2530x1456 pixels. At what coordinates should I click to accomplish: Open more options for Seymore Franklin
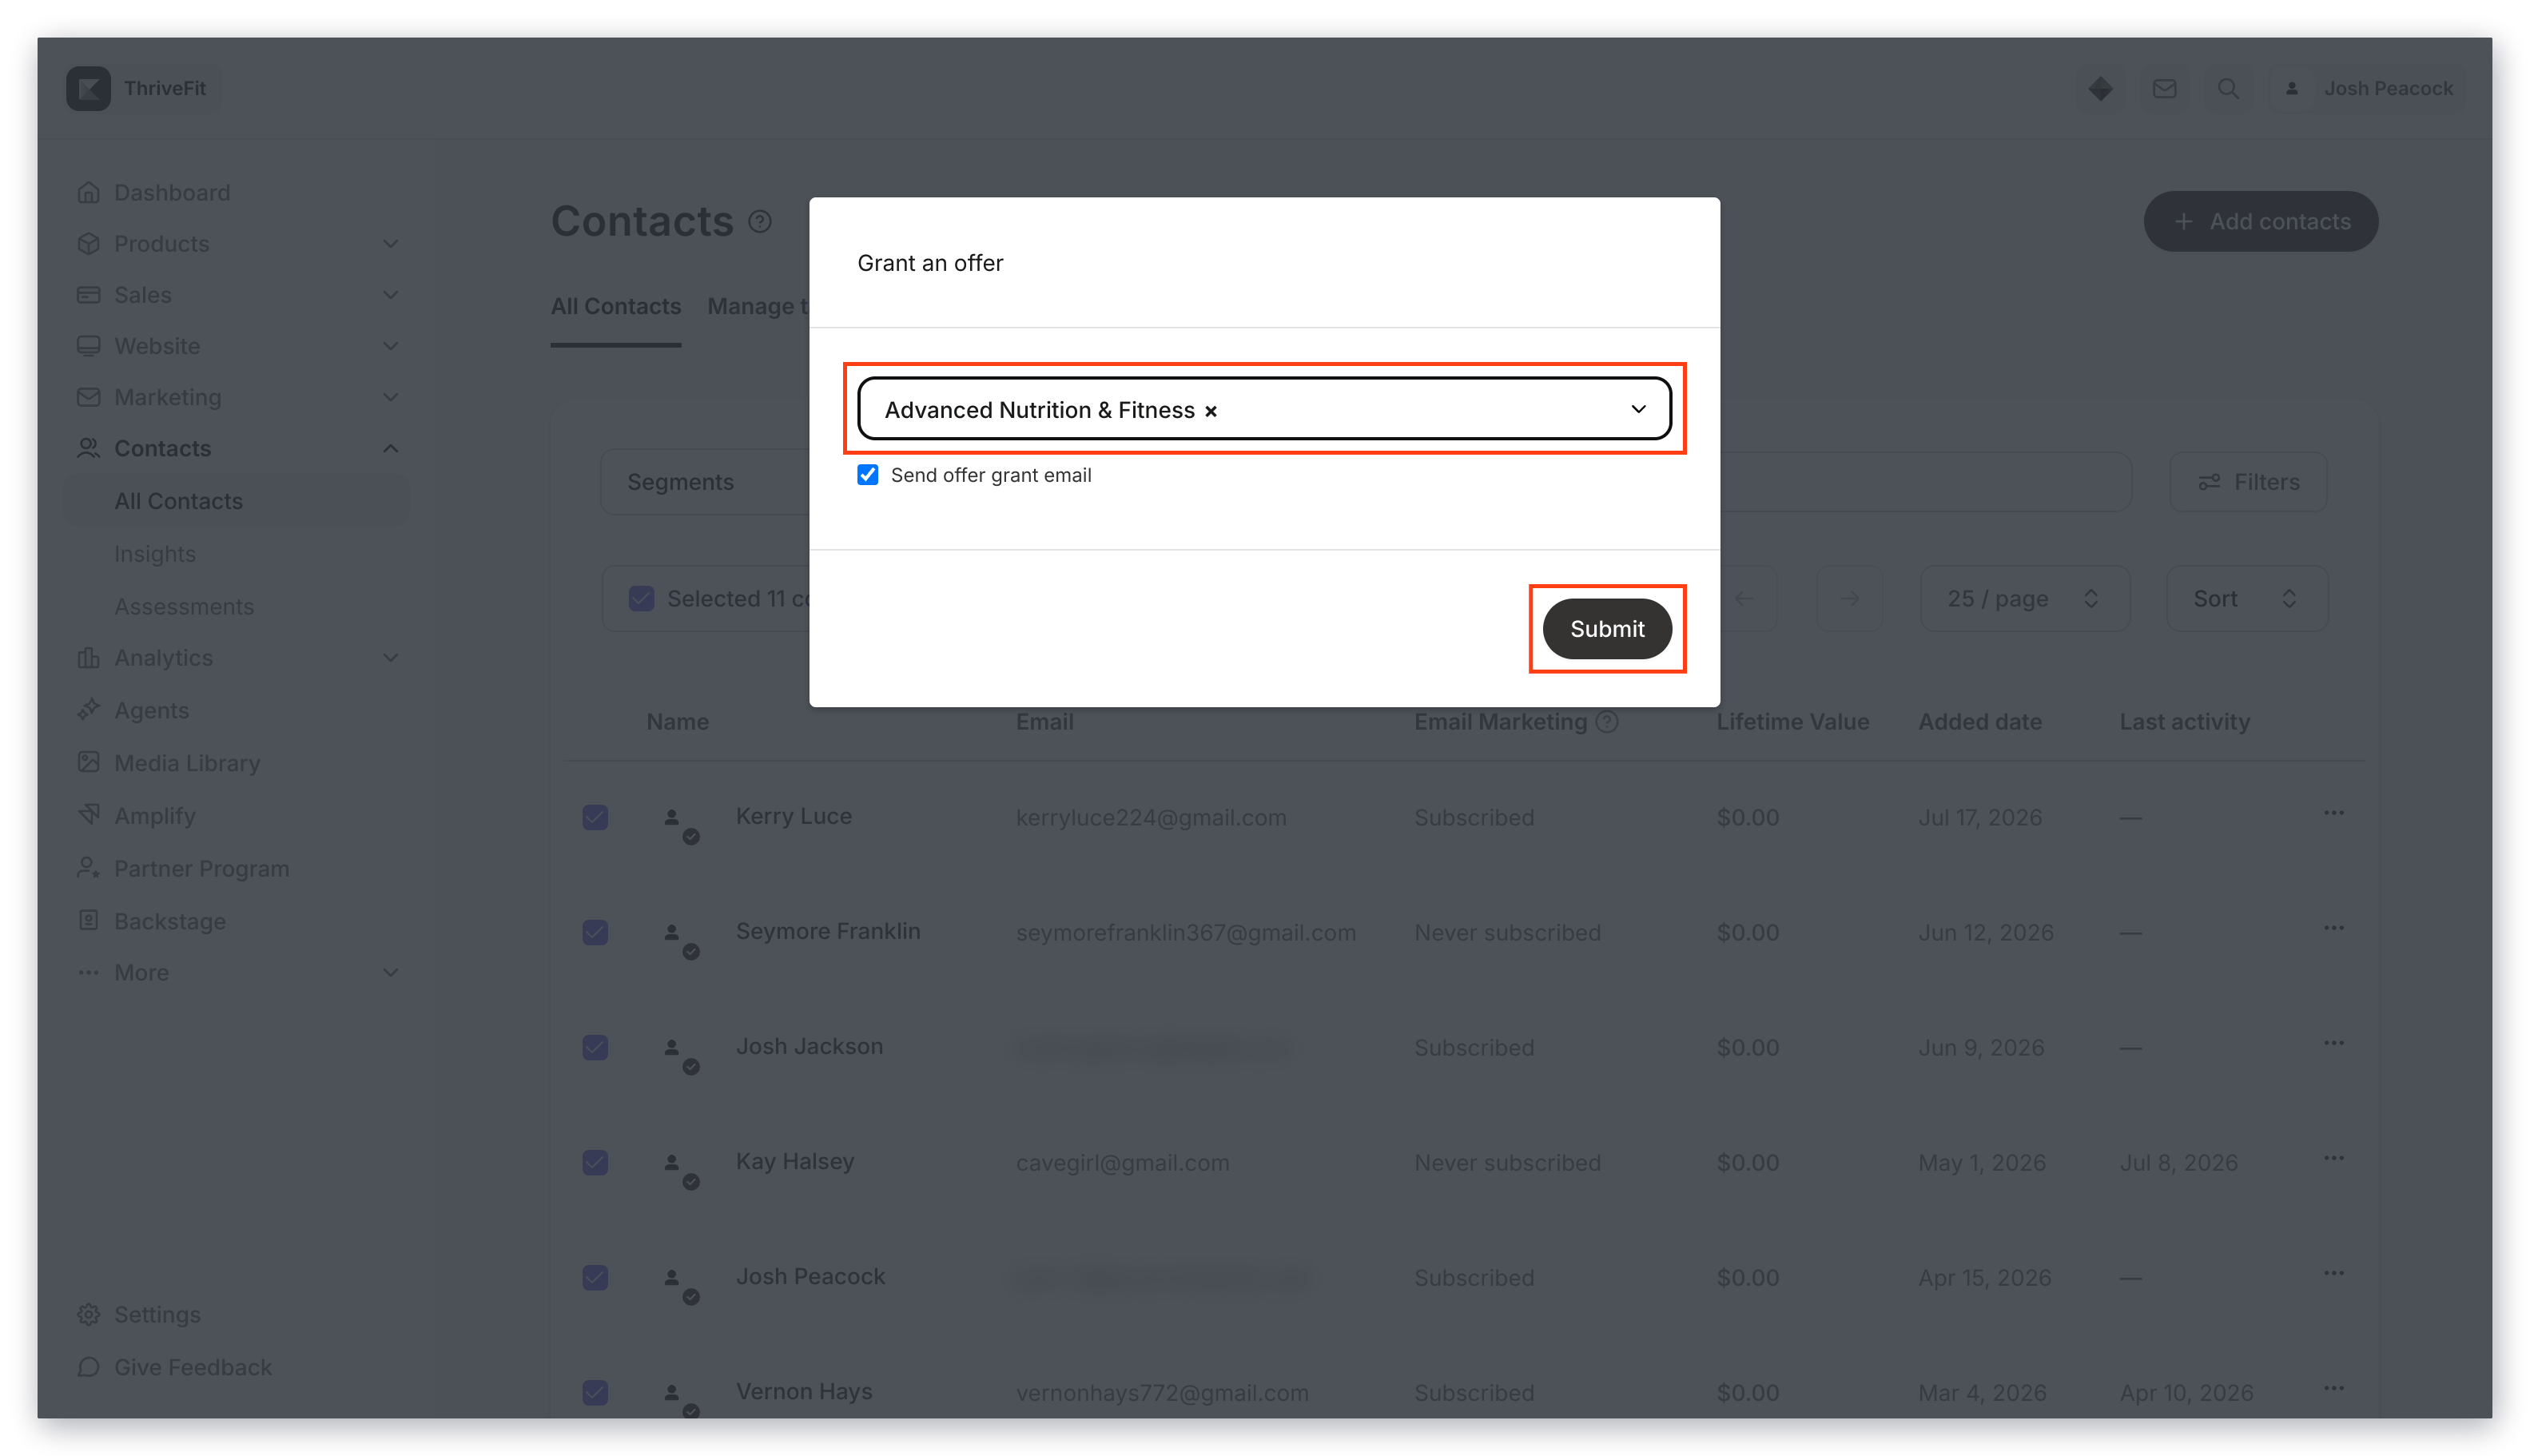(2333, 928)
